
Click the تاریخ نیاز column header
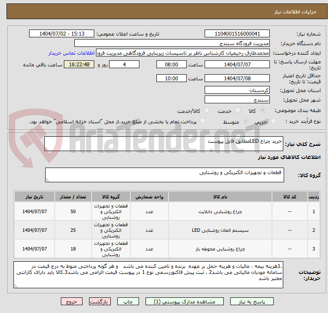click(34, 197)
